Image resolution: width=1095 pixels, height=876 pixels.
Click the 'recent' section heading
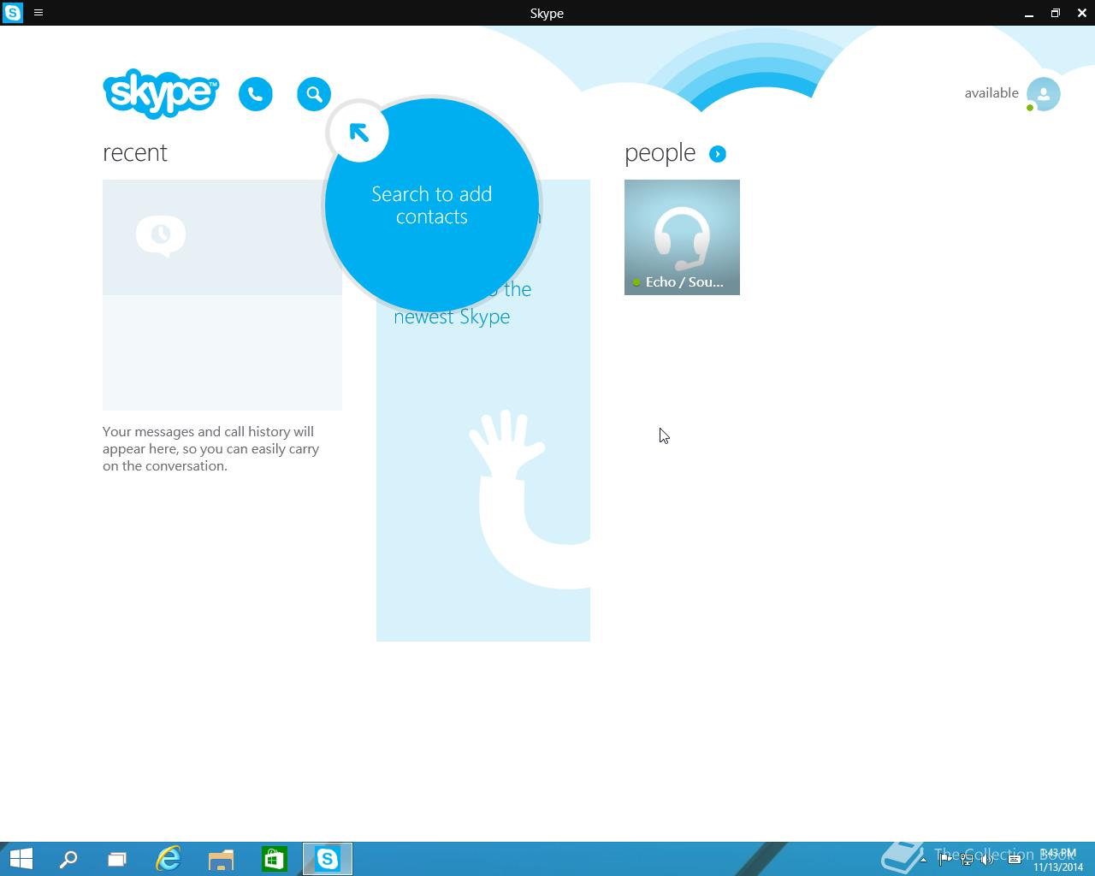(135, 153)
